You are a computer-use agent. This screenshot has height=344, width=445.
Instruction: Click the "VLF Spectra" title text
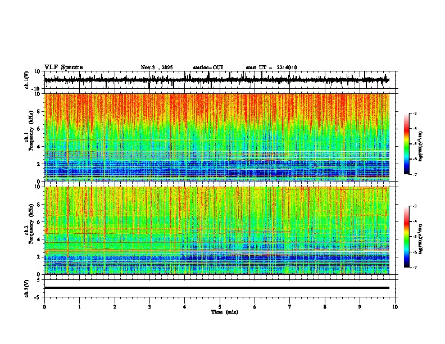pos(63,67)
